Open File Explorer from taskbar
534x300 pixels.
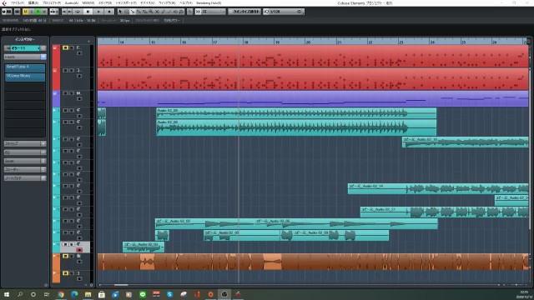(88, 294)
